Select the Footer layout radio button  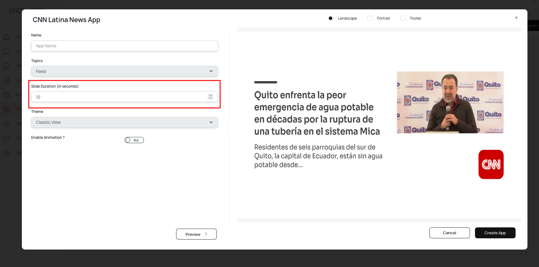[403, 18]
